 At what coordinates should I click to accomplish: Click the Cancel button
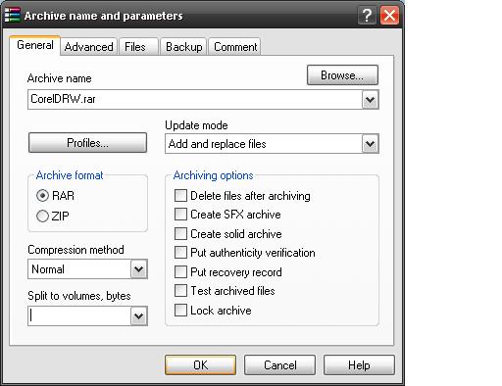(x=279, y=364)
